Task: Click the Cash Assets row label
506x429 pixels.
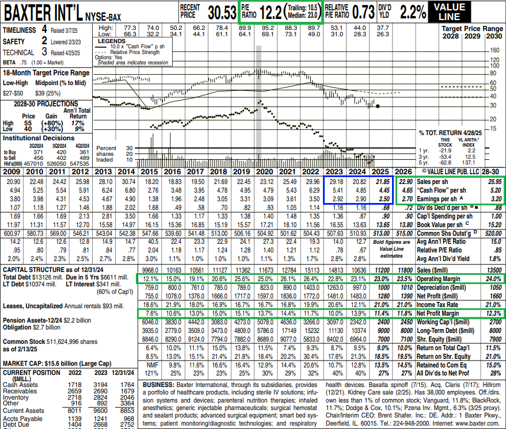Action: click(20, 385)
